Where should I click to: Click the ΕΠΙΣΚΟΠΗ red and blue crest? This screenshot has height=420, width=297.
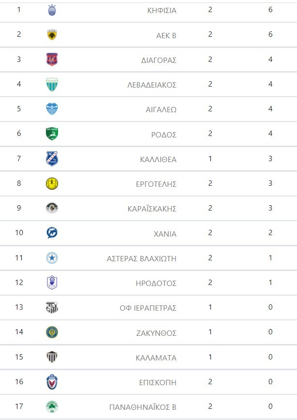(x=52, y=382)
